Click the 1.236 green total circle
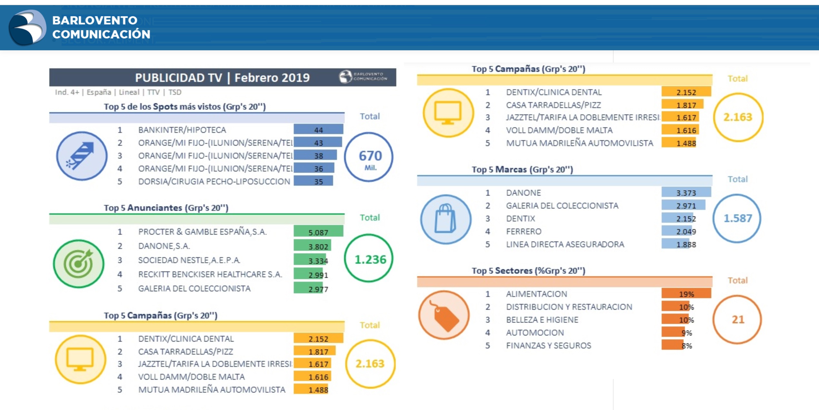This screenshot has height=410, width=819. click(369, 258)
